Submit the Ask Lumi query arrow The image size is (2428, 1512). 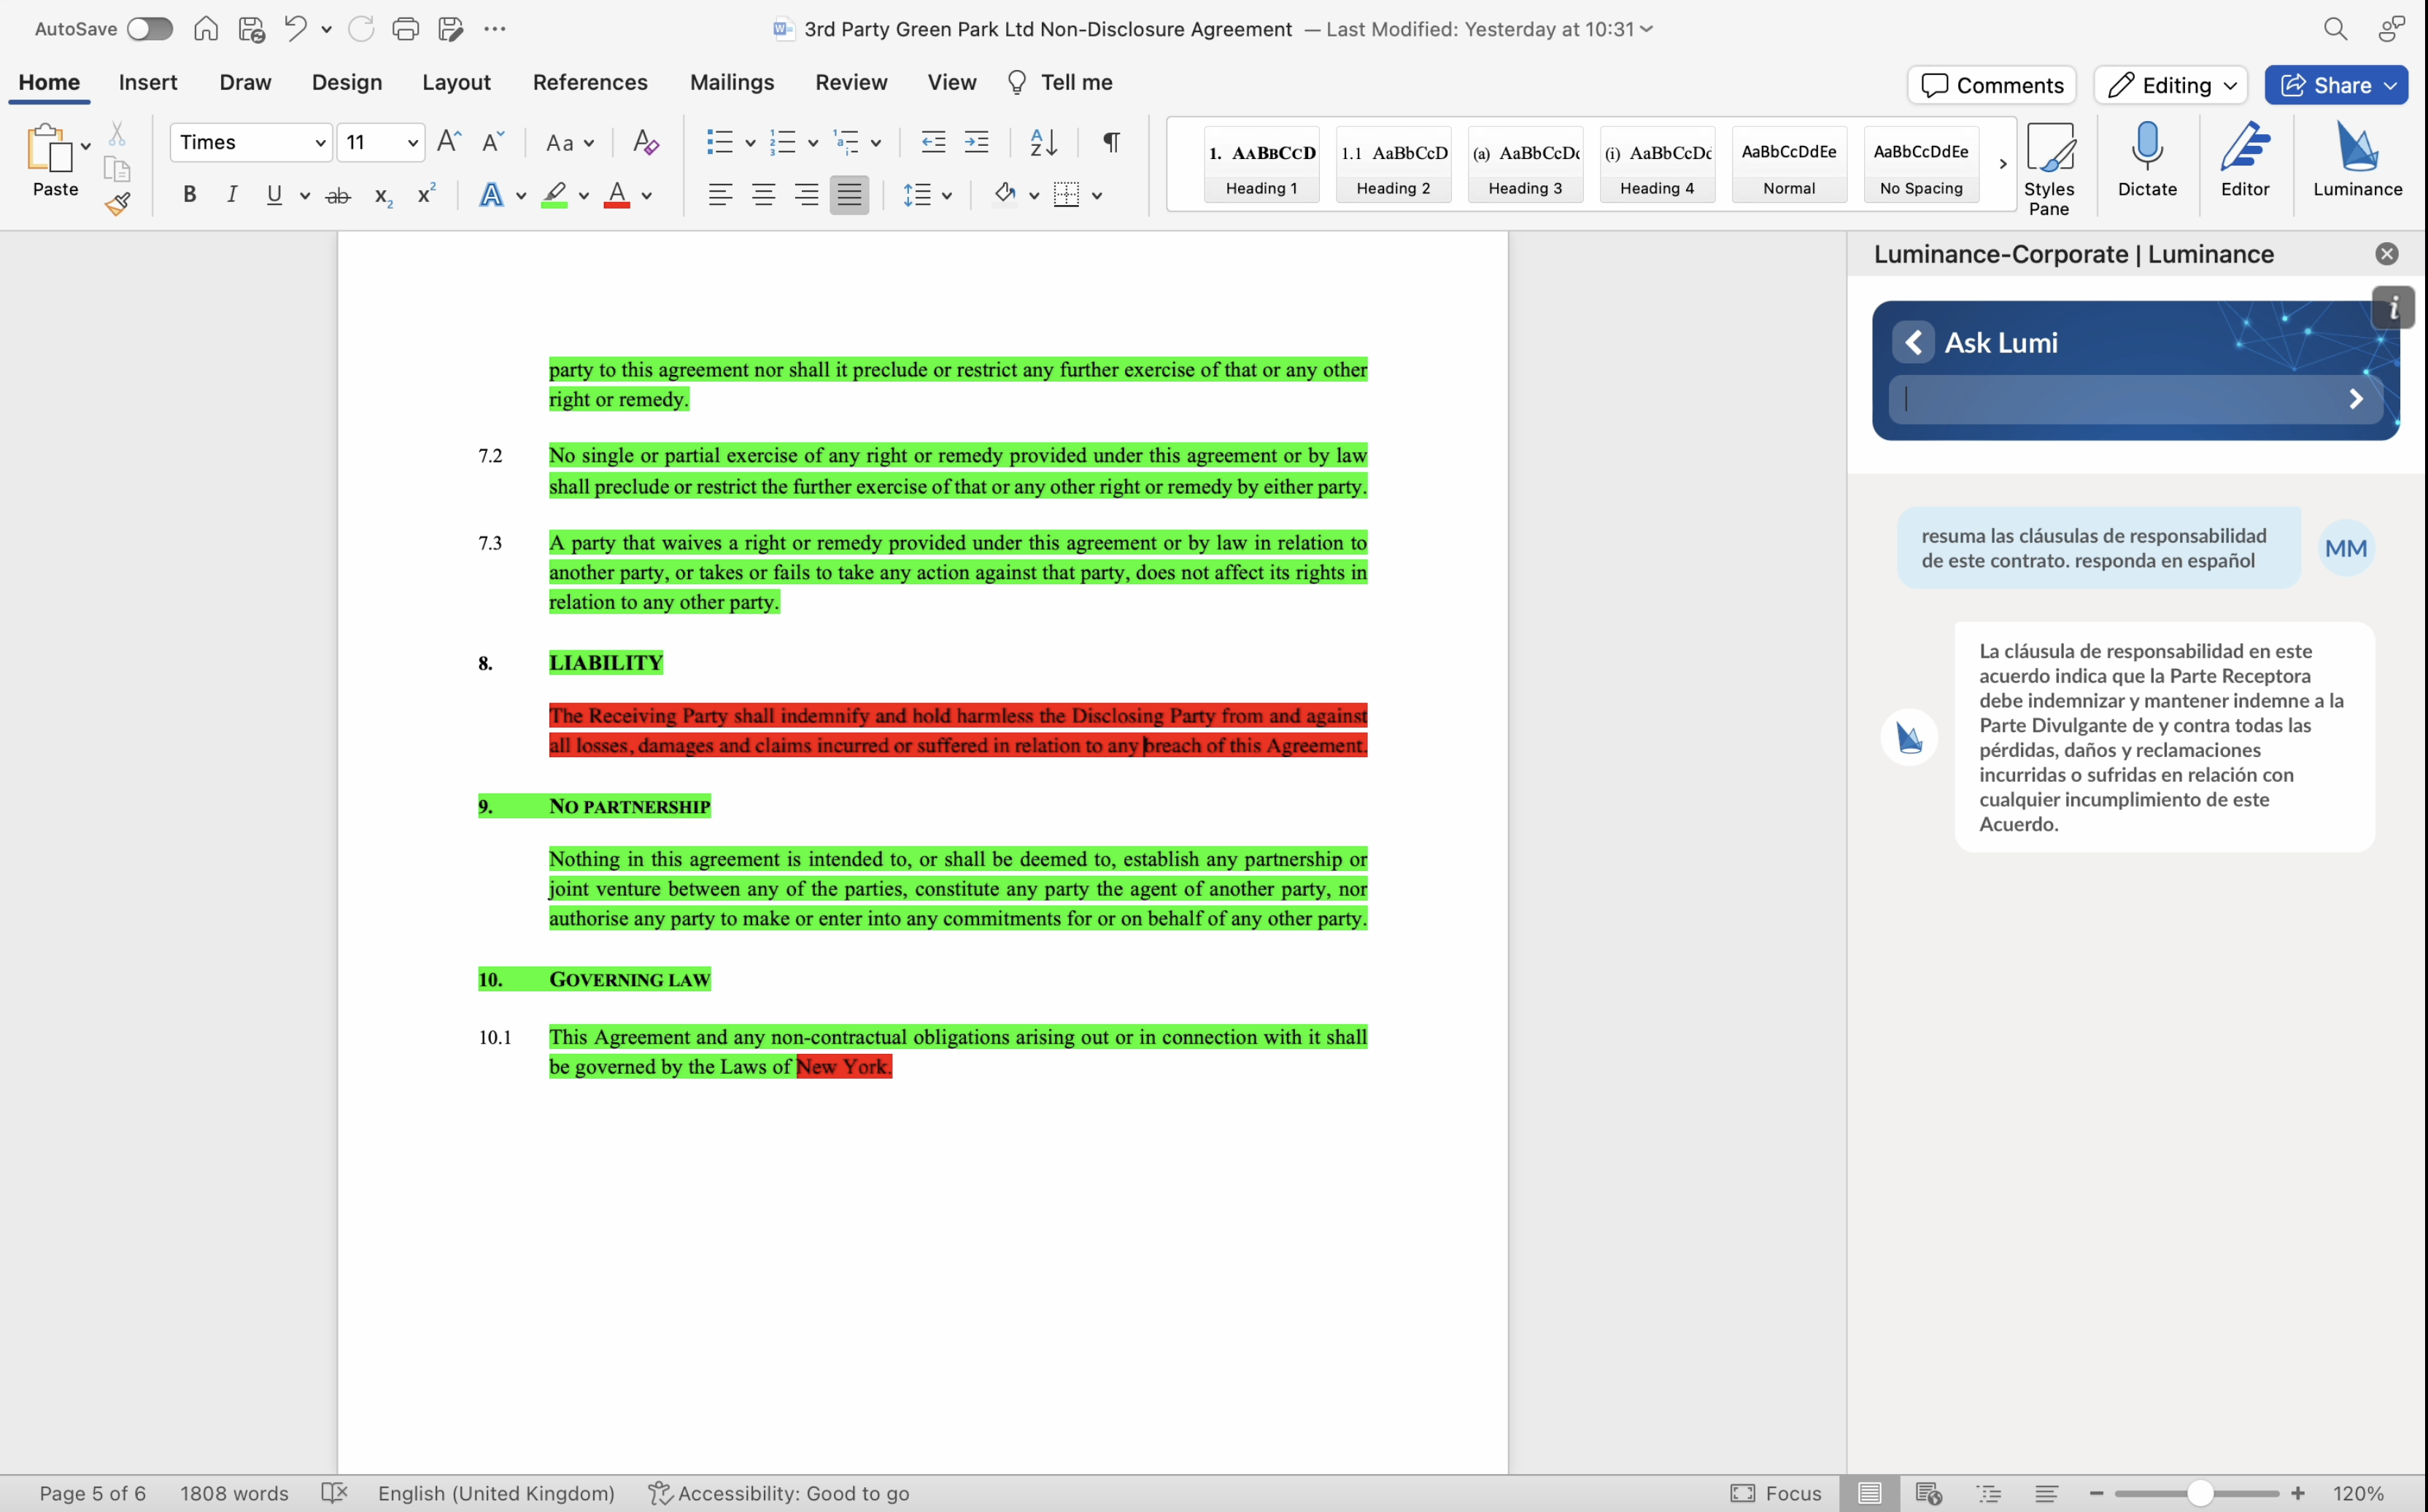pyautogui.click(x=2356, y=399)
